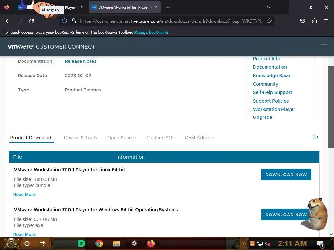Click the File size: 577.06 MB text
Viewport: 334px width, 250px height.
[36, 219]
